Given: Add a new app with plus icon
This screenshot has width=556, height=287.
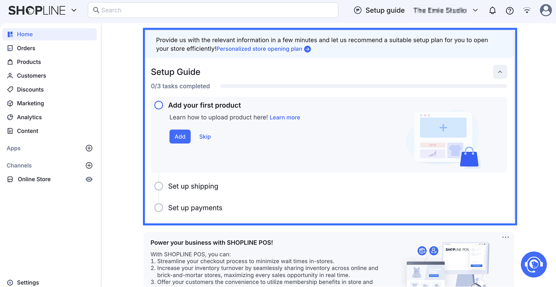Looking at the screenshot, I should (89, 148).
